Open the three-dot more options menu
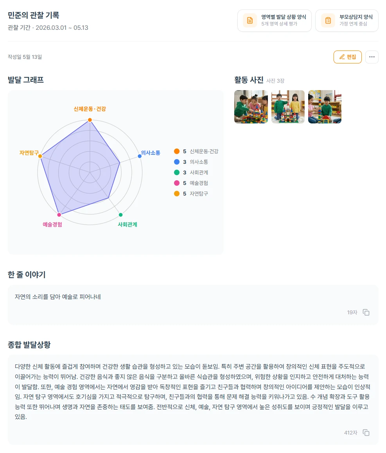Viewport: 386px width, 453px height. [x=372, y=57]
